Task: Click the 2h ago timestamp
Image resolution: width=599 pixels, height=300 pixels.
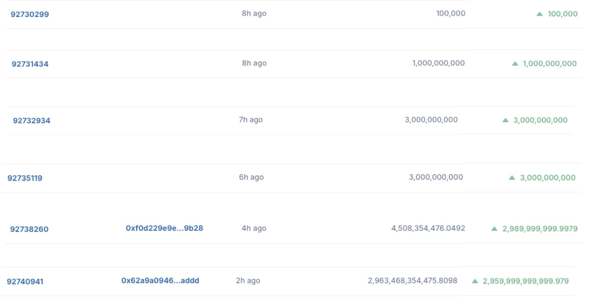Action: click(248, 280)
